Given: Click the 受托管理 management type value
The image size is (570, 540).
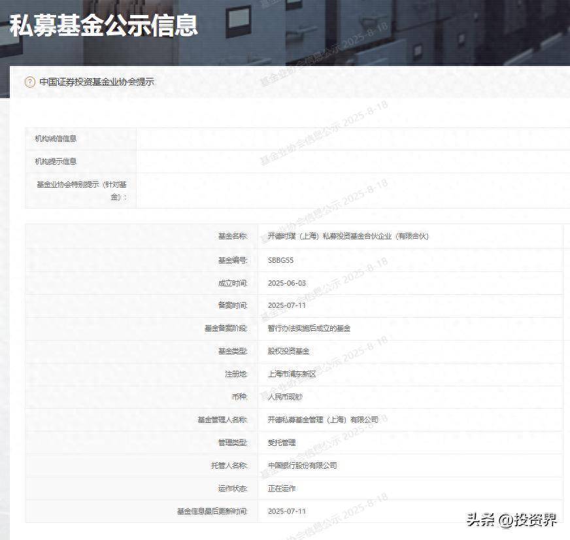Looking at the screenshot, I should pyautogui.click(x=282, y=443).
